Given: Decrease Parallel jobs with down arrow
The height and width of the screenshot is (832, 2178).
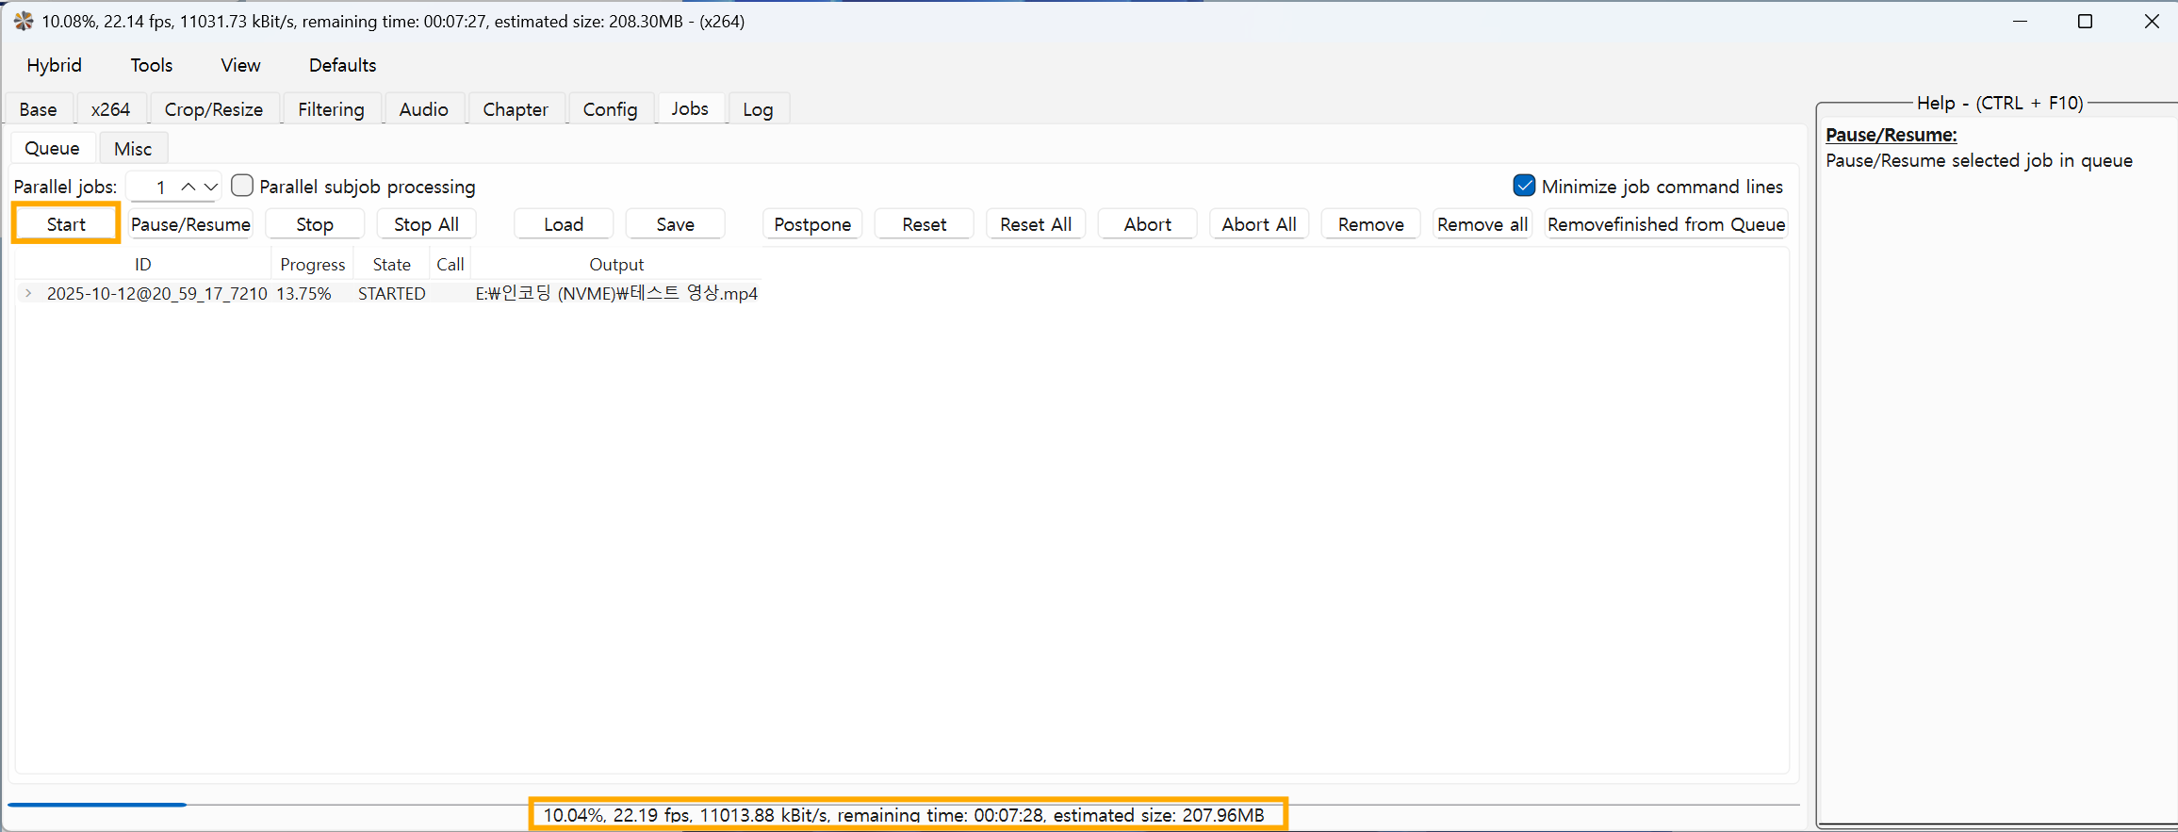Looking at the screenshot, I should click(x=211, y=187).
